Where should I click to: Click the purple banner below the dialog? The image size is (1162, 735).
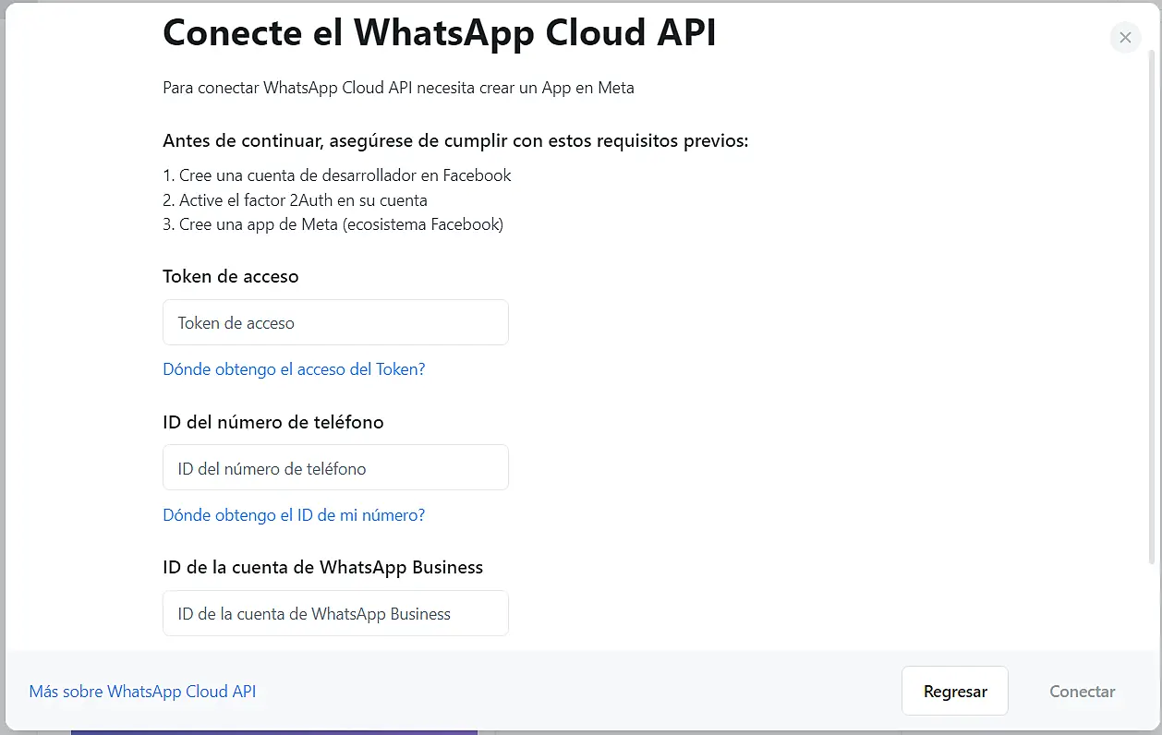pyautogui.click(x=273, y=732)
